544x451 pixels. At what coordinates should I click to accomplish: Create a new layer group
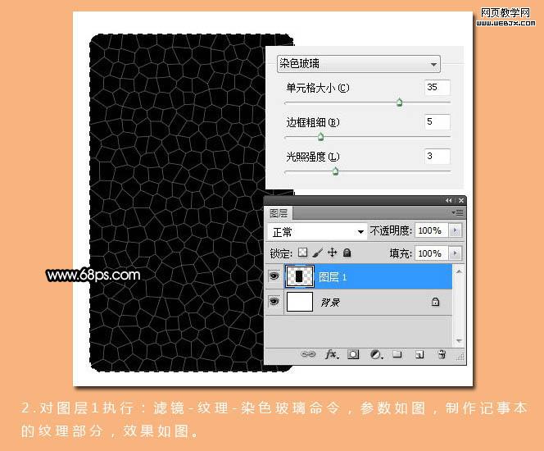pyautogui.click(x=397, y=354)
